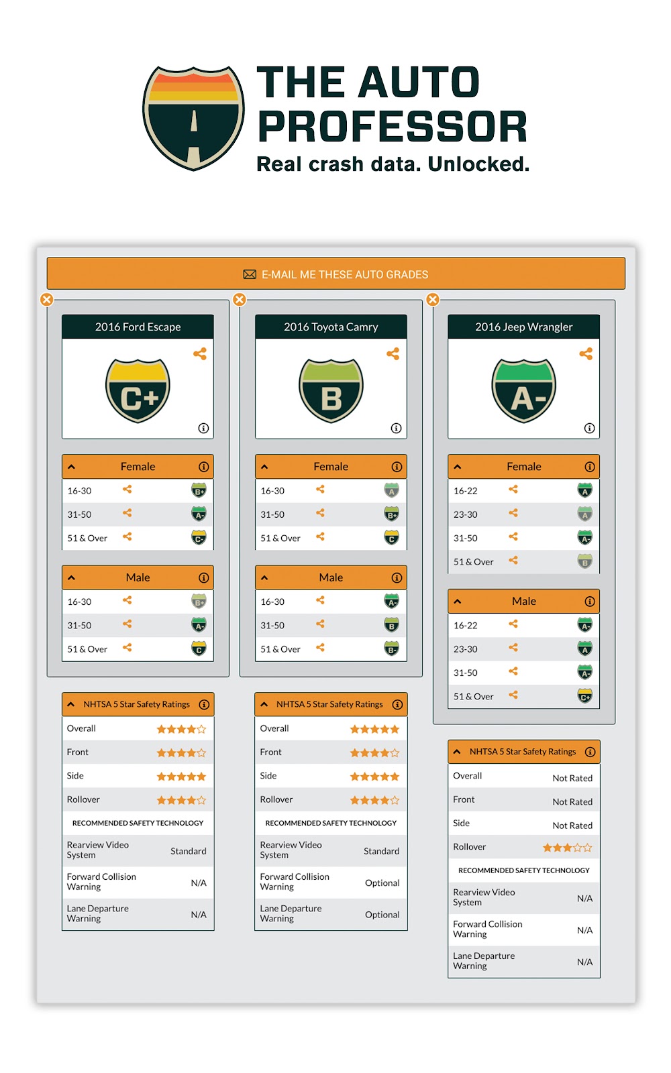This screenshot has height=1073, width=671.
Task: Share Wrangler Female 16-22 grade
Action: tap(513, 490)
